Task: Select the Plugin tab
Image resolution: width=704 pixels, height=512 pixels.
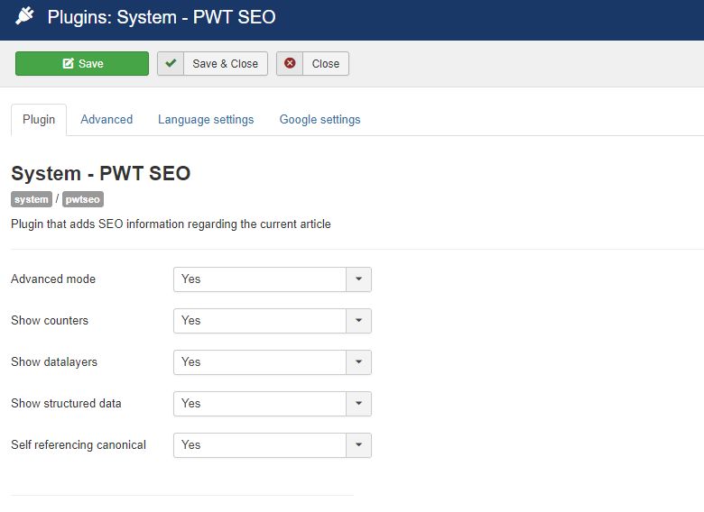Action: pos(39,119)
